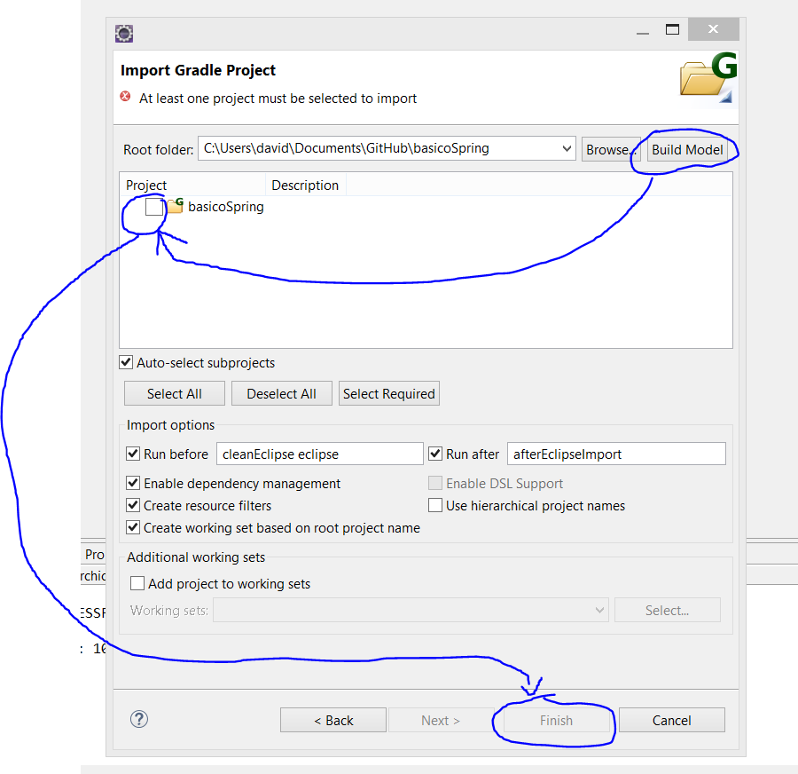Maximize the Import Gradle Project dialog
The width and height of the screenshot is (798, 774).
(x=672, y=29)
